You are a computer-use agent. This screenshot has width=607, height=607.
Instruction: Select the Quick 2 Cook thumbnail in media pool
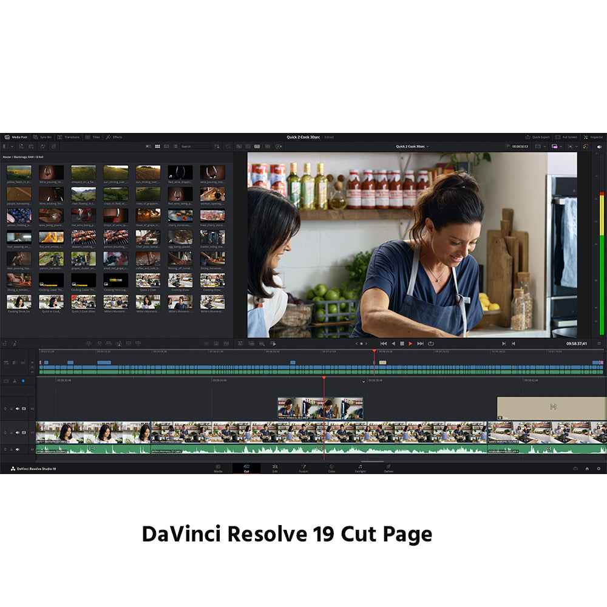point(148,281)
